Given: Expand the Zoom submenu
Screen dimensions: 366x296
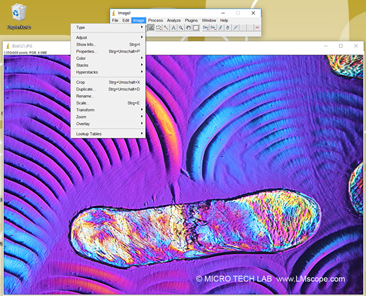Looking at the screenshot, I should 108,117.
